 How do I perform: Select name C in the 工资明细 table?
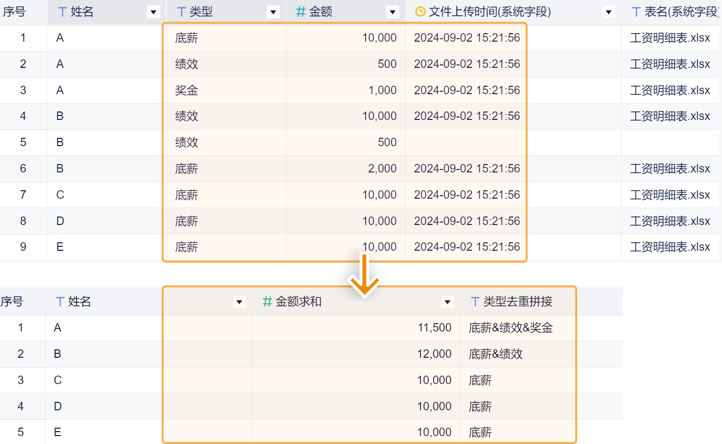click(60, 195)
